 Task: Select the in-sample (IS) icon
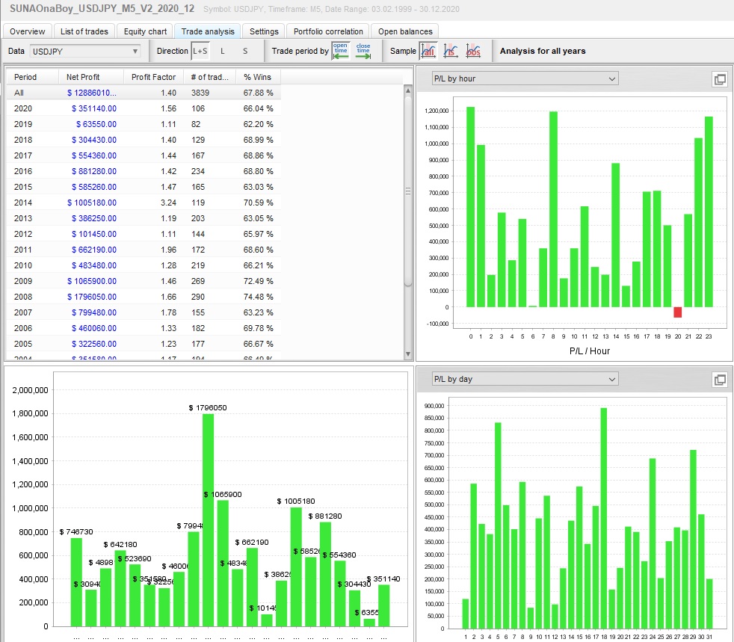[x=450, y=51]
